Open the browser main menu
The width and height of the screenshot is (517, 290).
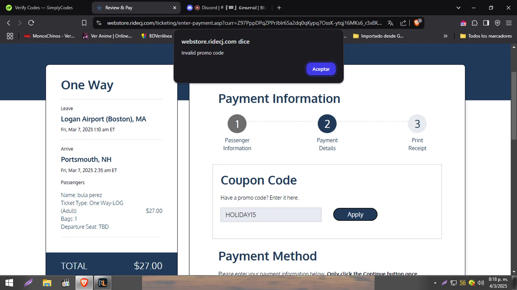pyautogui.click(x=509, y=23)
